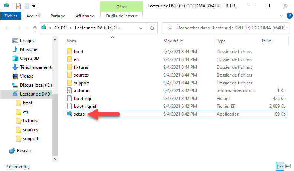
Task: Open Réseau in the navigation pane
Action: pos(24,151)
